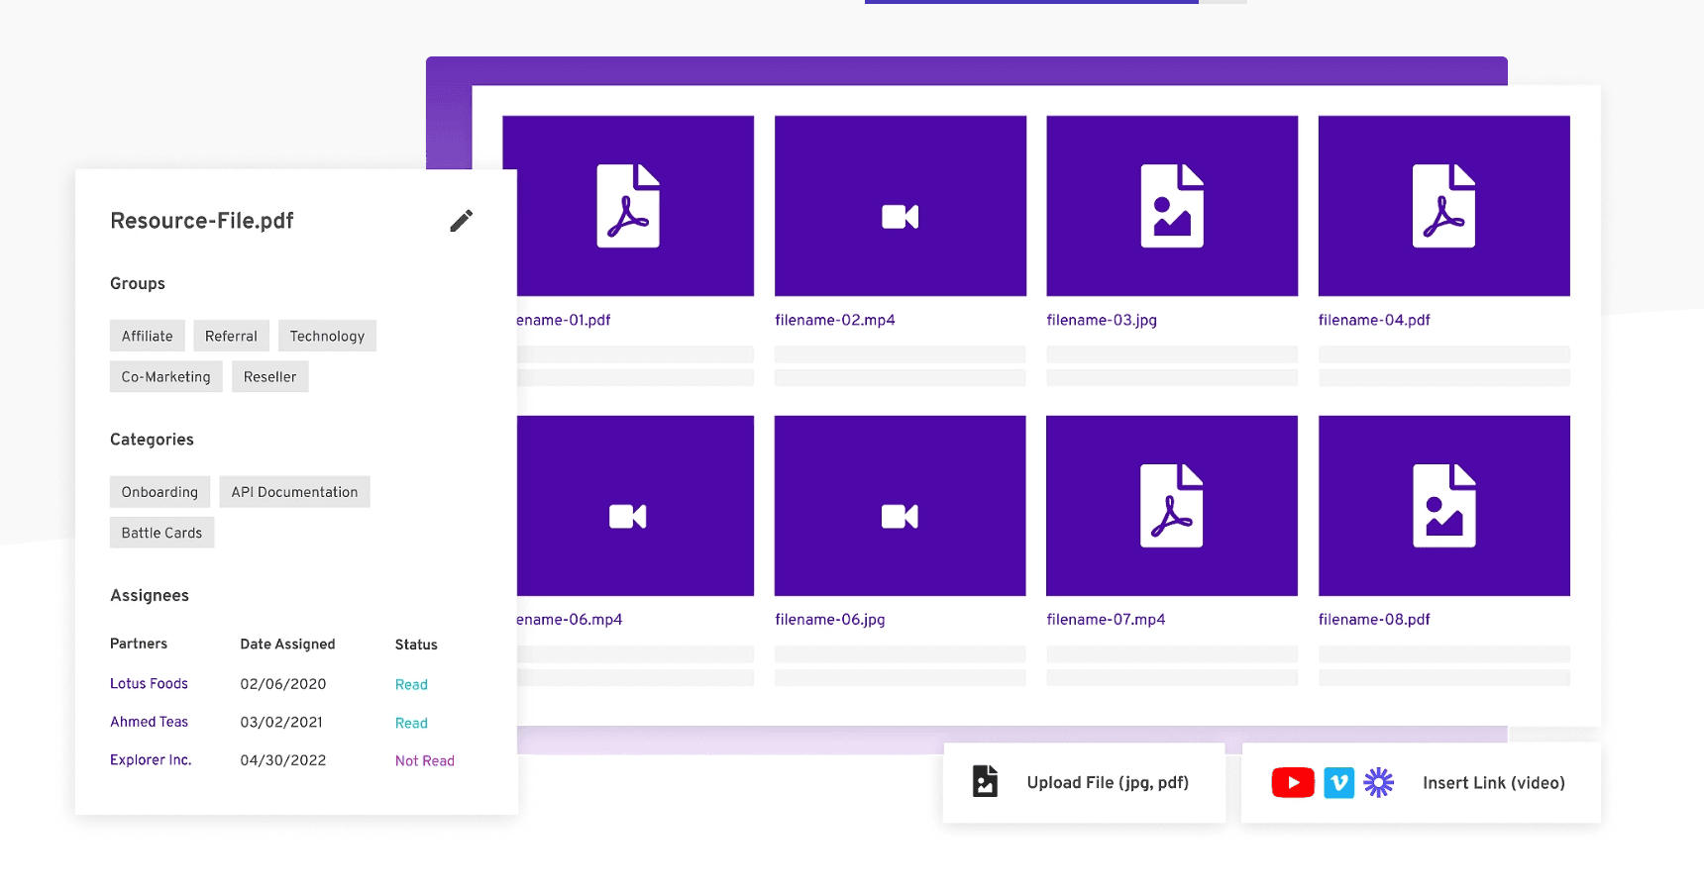Click the image file icon on filename-03.jpg
1704x895 pixels.
[1172, 206]
